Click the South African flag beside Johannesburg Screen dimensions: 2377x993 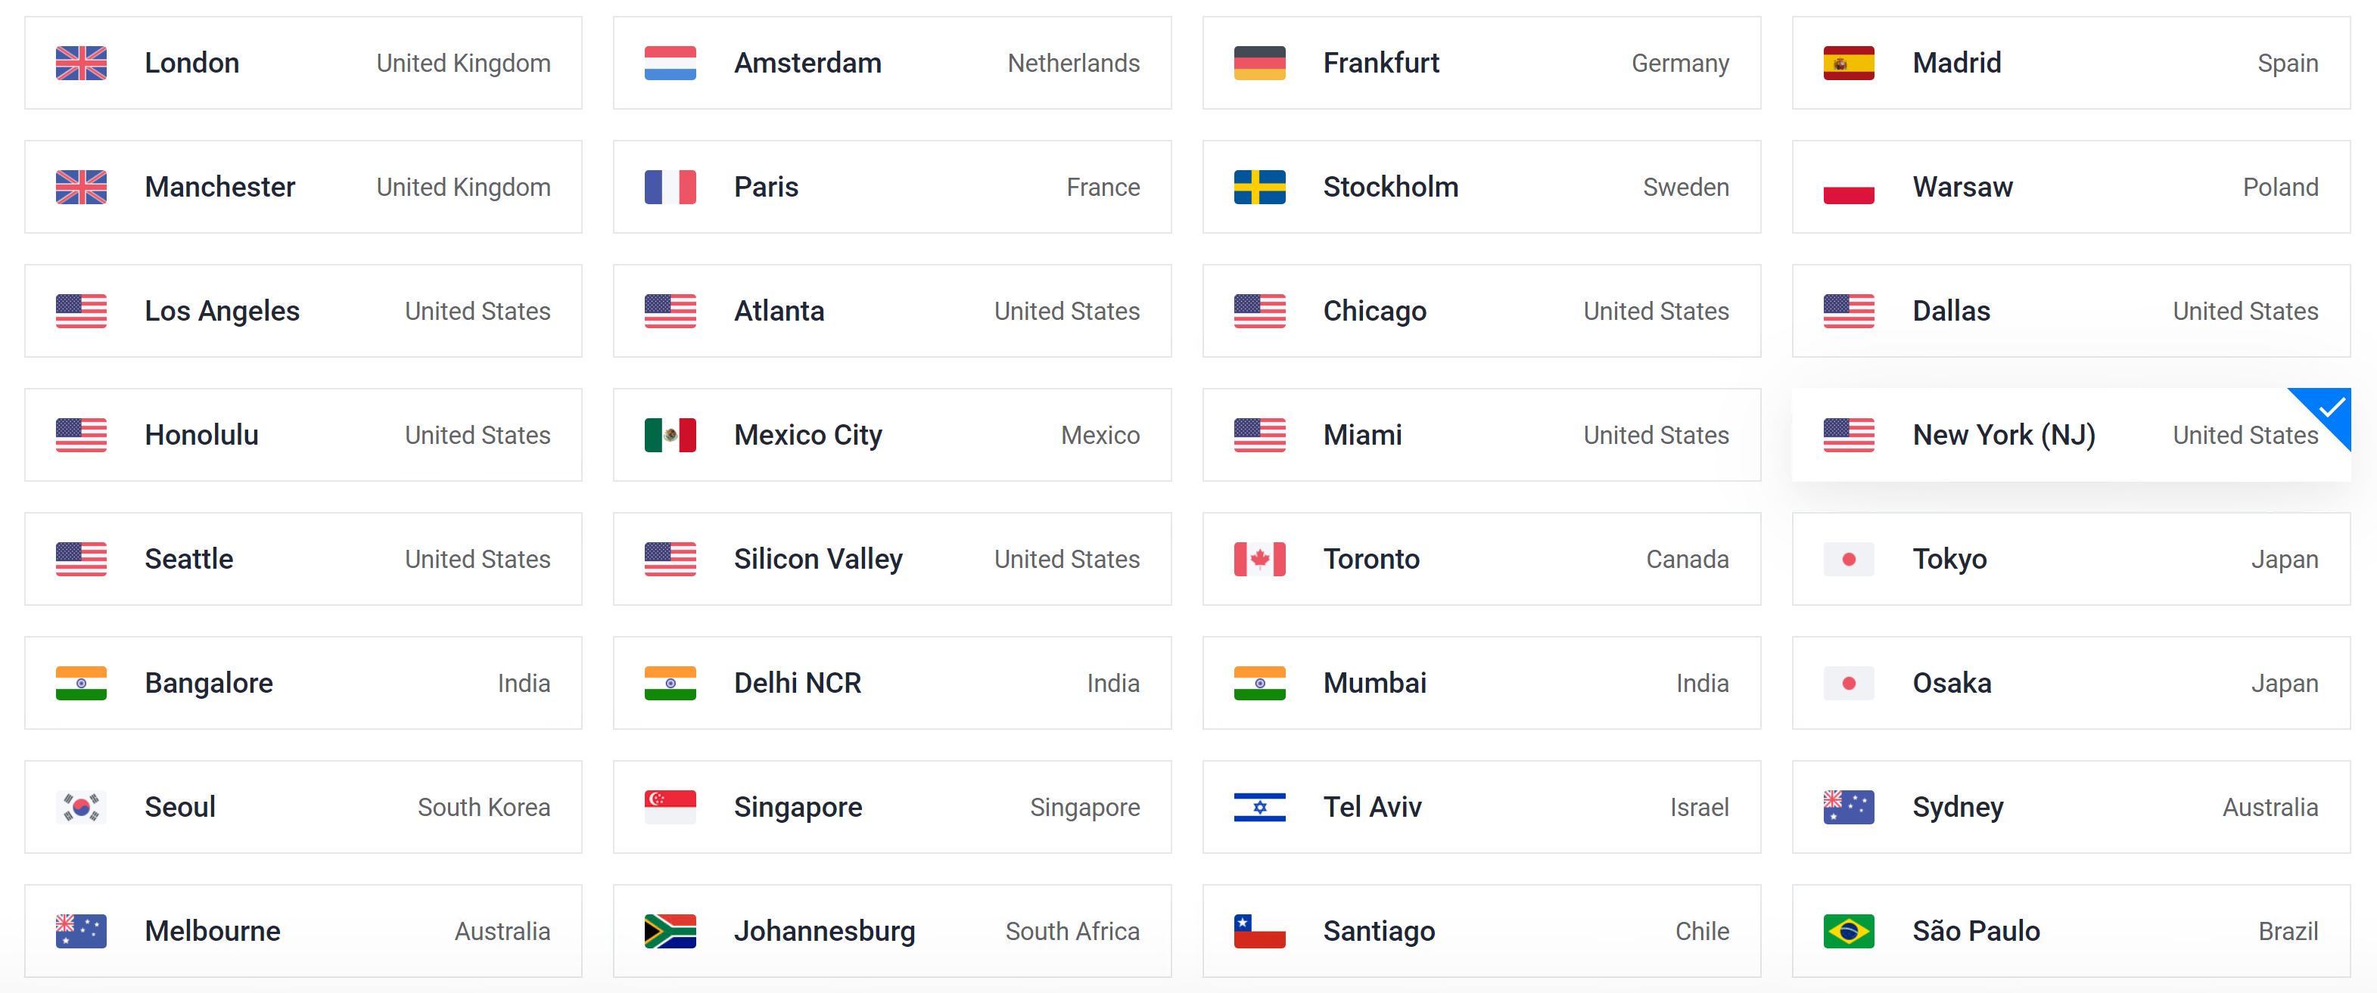pyautogui.click(x=670, y=931)
